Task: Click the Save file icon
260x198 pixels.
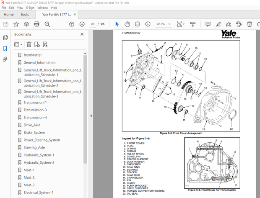Action: pyautogui.click(x=6, y=24)
